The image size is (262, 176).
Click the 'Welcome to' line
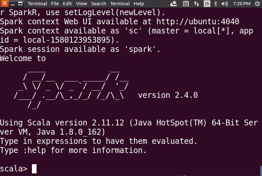pos(23,58)
